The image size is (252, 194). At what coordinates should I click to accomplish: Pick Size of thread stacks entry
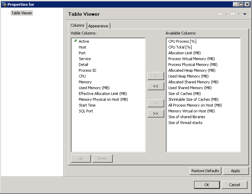(185, 123)
